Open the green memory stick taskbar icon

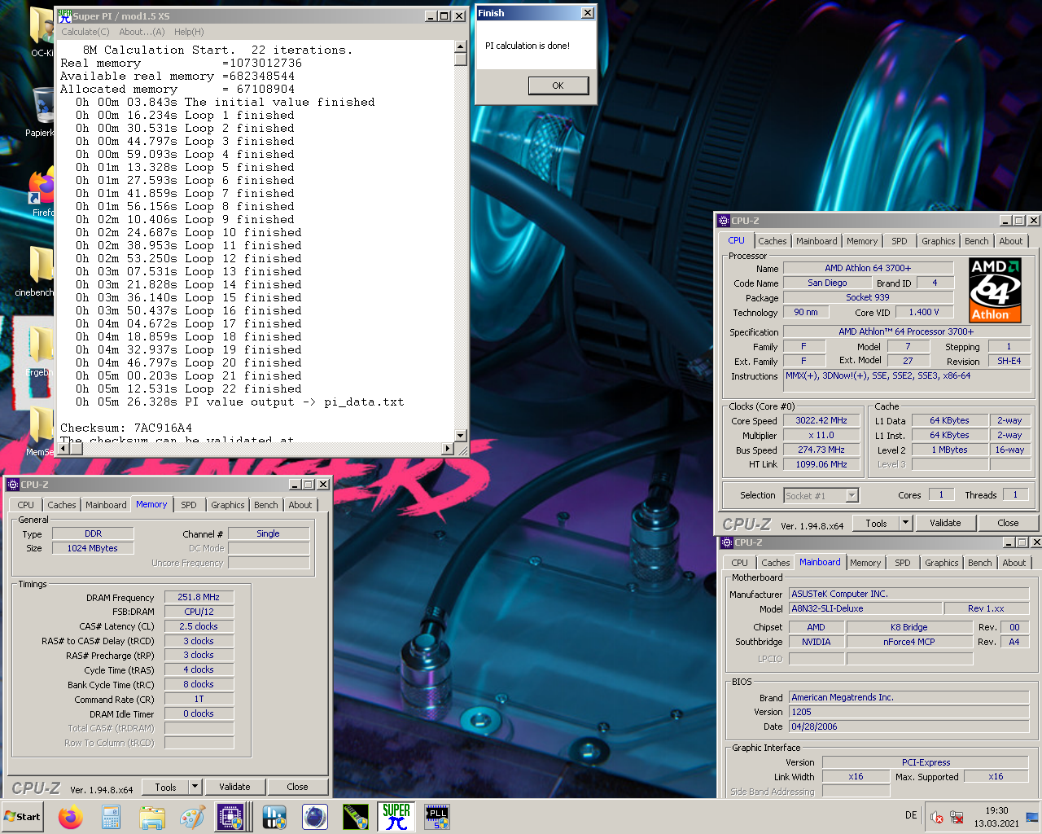pyautogui.click(x=356, y=817)
